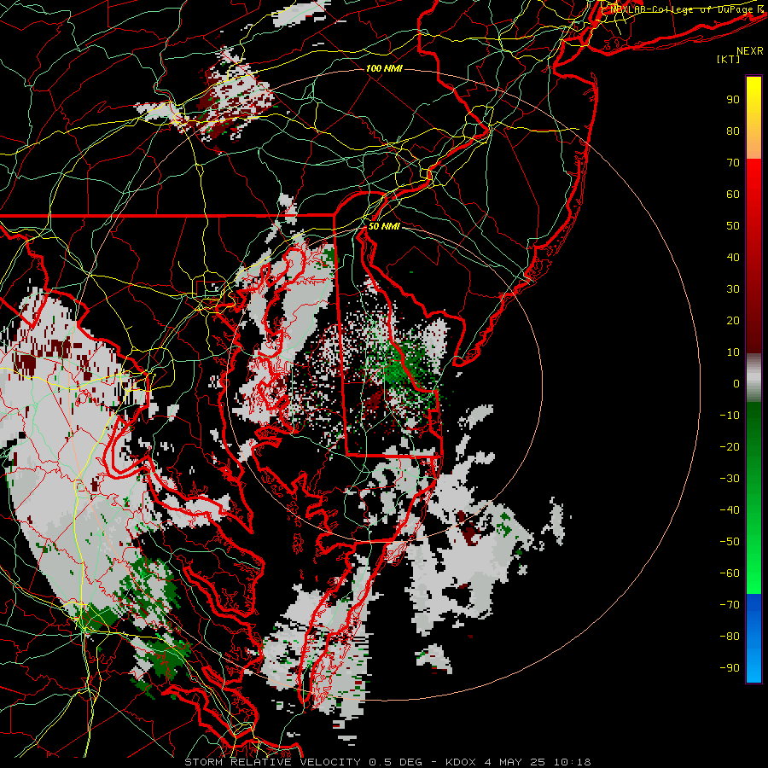Click the 0 value on velocity scale
The image size is (768, 768).
(736, 383)
